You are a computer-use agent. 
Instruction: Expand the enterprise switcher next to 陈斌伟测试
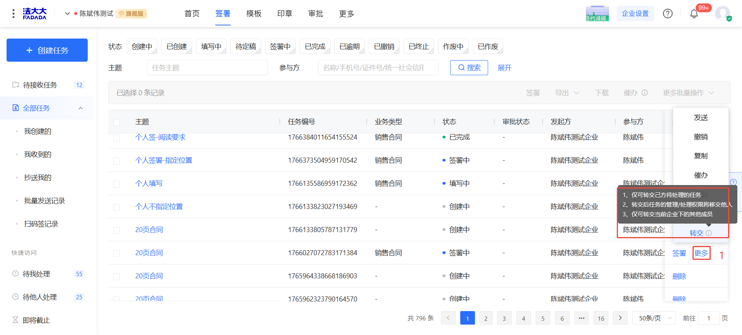(67, 13)
